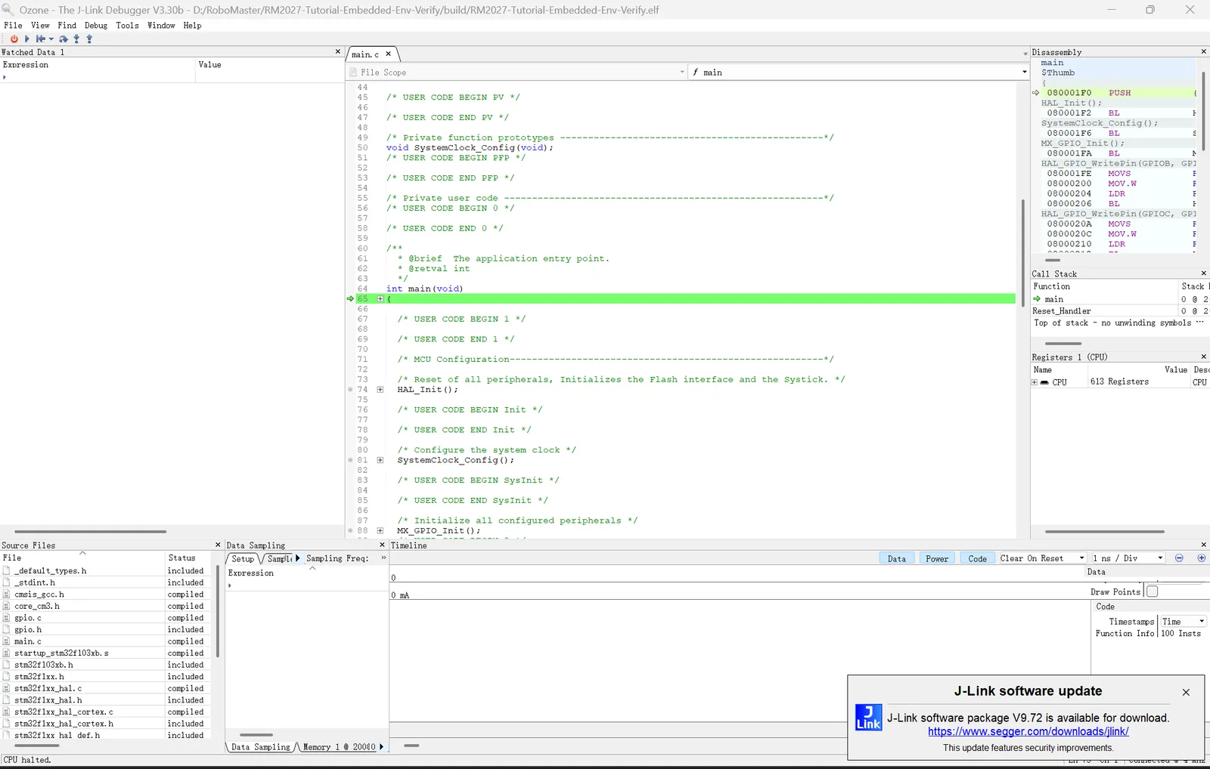This screenshot has height=769, width=1210.
Task: Open the Window menu
Action: [x=161, y=25]
